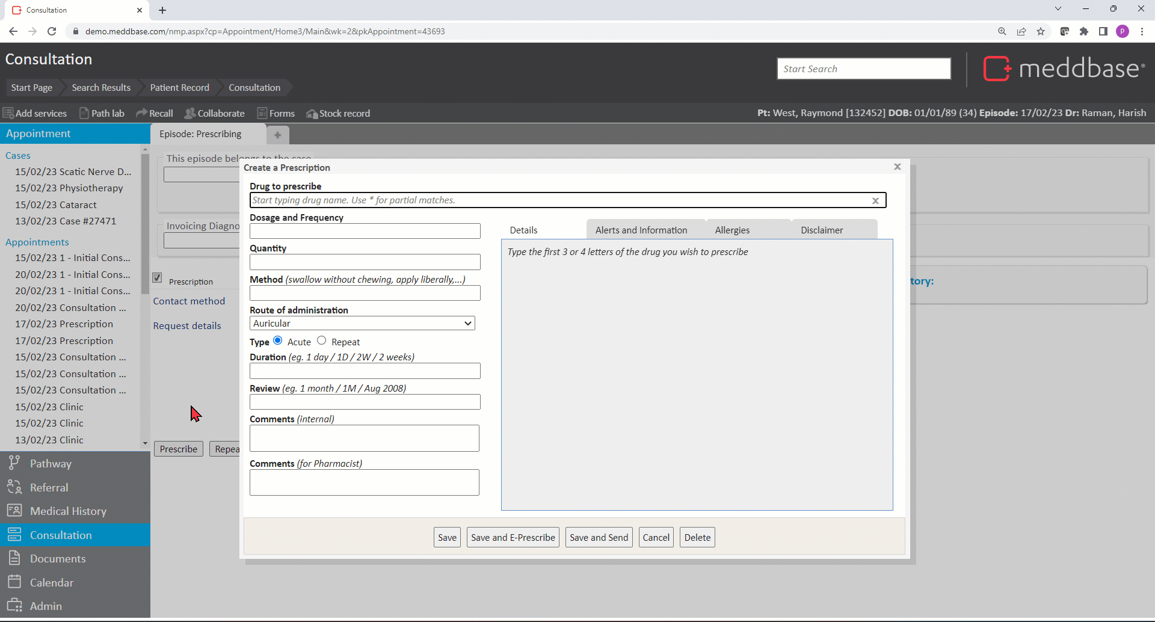This screenshot has height=622, width=1155.
Task: Click the Recall arrow icon
Action: pos(141,113)
